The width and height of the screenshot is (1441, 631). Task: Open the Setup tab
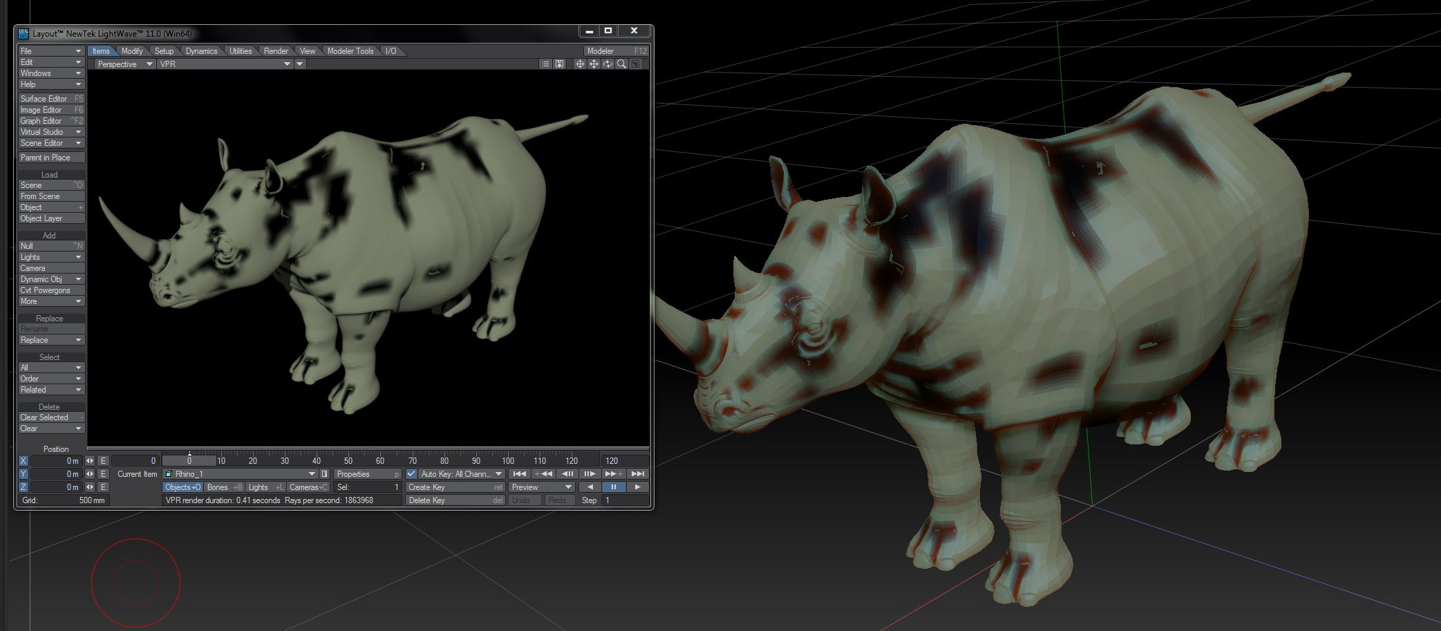point(164,51)
